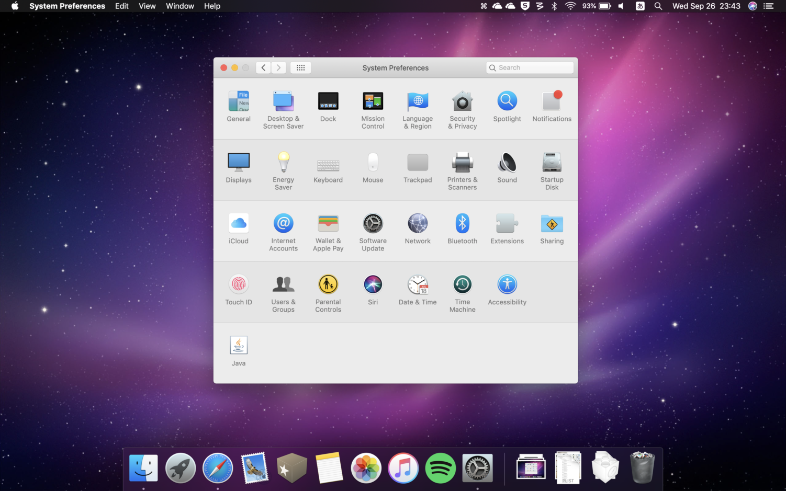Image resolution: width=786 pixels, height=491 pixels.
Task: Open Parental Controls pane
Action: (328, 293)
